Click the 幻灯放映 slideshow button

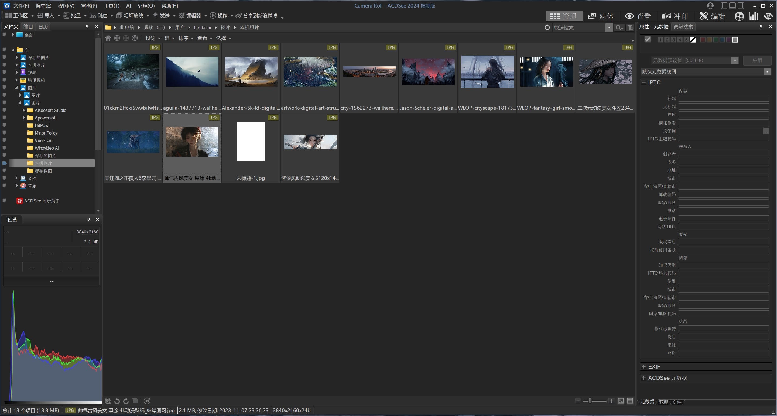[130, 15]
